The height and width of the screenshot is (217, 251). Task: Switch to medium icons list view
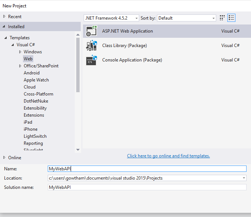[x=231, y=18]
